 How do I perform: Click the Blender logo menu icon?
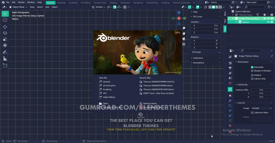point(3,2)
